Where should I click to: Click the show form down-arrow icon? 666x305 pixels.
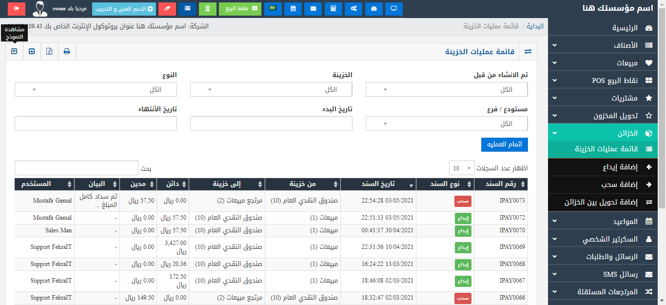pyautogui.click(x=14, y=51)
